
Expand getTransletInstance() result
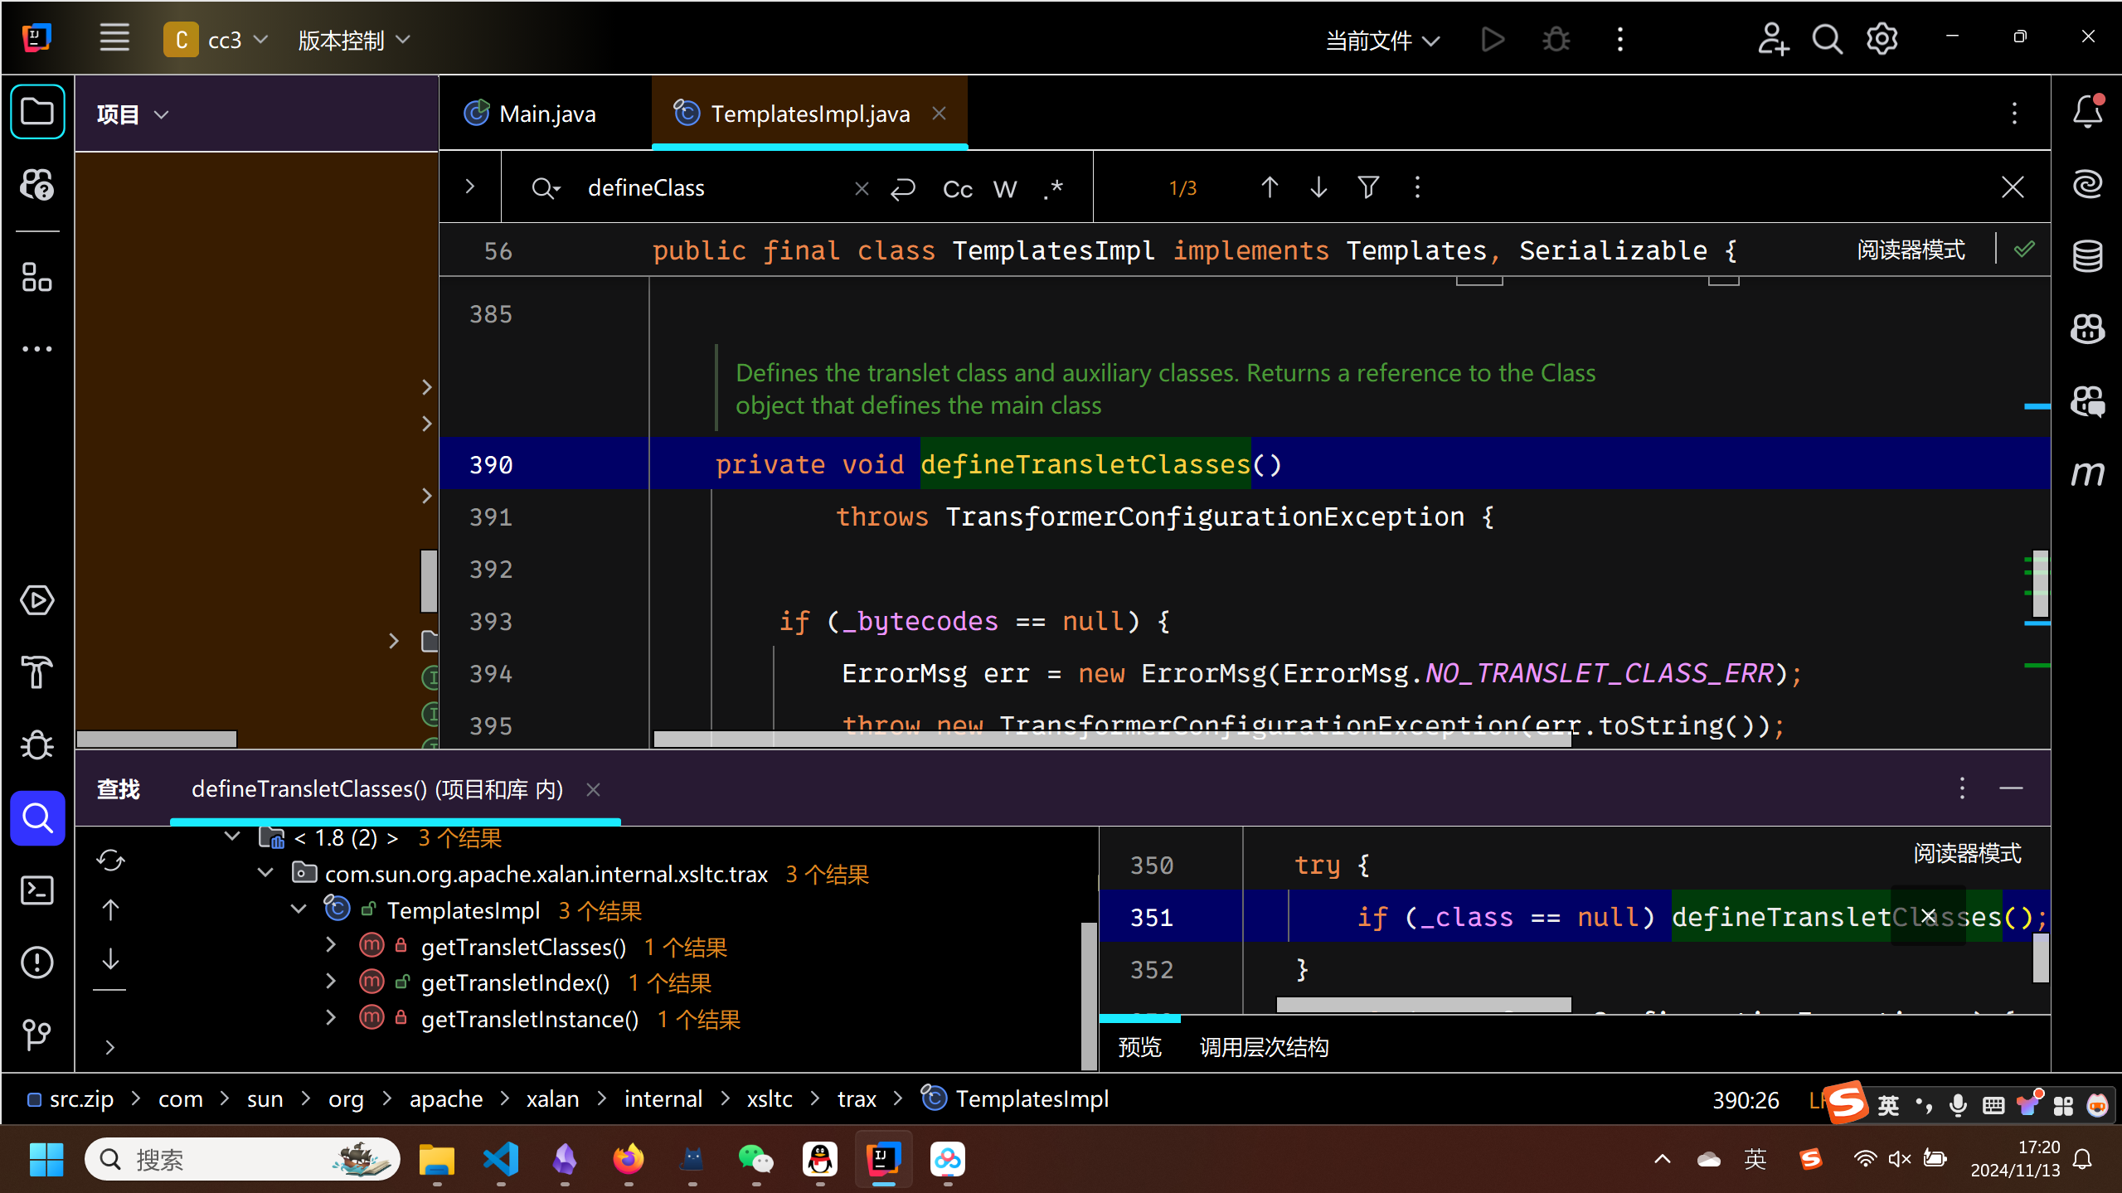pos(331,1017)
